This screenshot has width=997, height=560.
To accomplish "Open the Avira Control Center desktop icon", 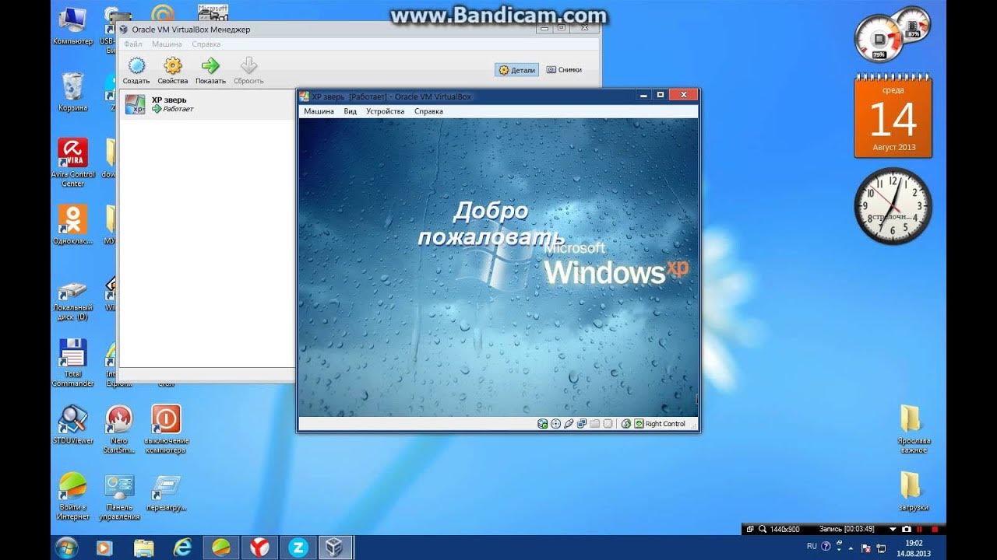I will [x=73, y=163].
